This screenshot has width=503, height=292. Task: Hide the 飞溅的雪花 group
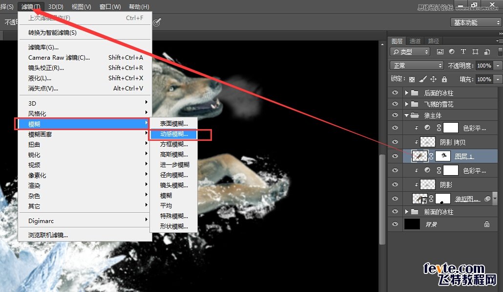coord(395,104)
